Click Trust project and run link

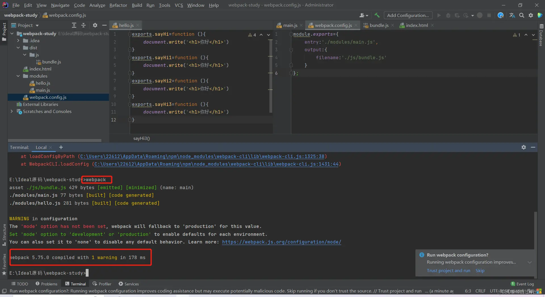(x=448, y=270)
